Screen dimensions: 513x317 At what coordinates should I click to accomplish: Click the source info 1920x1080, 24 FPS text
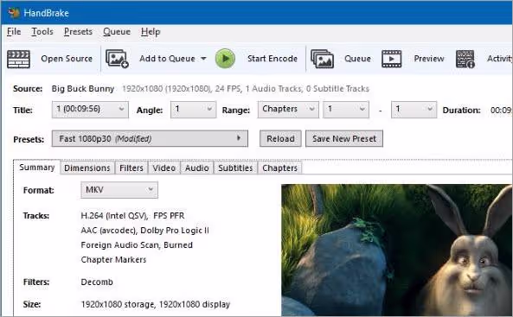246,89
